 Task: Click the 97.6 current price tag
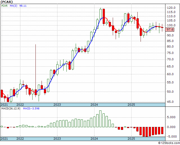(170, 29)
